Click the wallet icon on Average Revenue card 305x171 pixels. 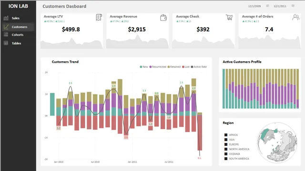tap(163, 18)
